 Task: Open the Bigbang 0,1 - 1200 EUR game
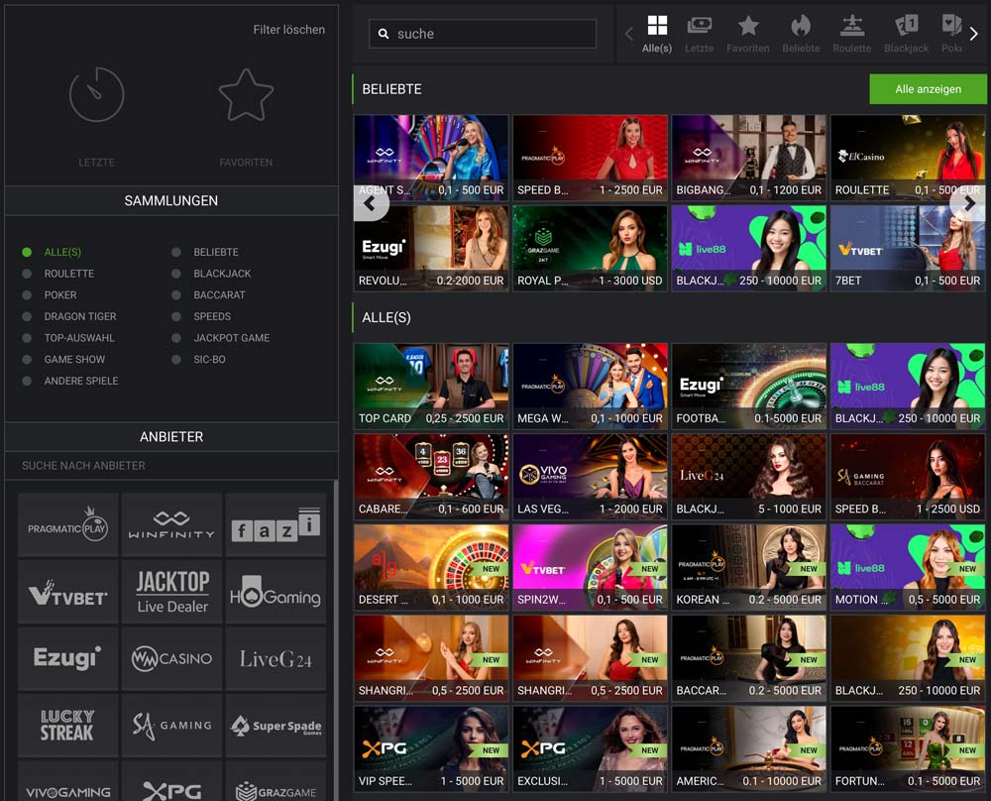[749, 158]
